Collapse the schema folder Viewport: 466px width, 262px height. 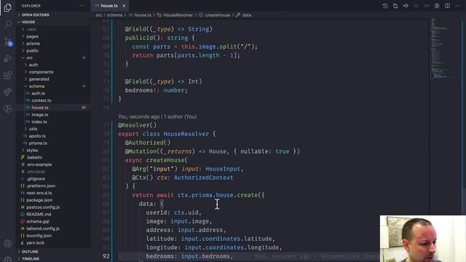(53, 86)
